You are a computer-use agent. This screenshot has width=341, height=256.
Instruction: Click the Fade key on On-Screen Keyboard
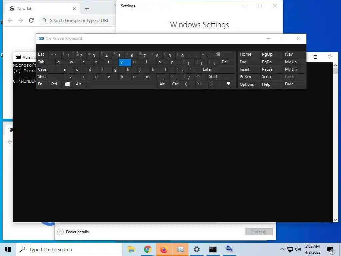point(294,84)
